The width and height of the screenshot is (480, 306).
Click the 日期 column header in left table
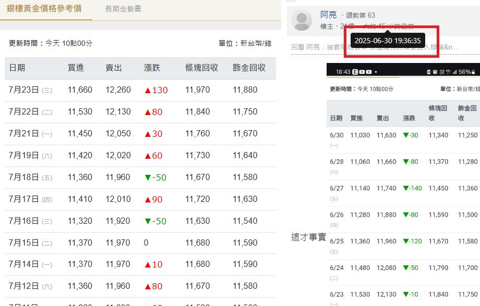coord(17,68)
